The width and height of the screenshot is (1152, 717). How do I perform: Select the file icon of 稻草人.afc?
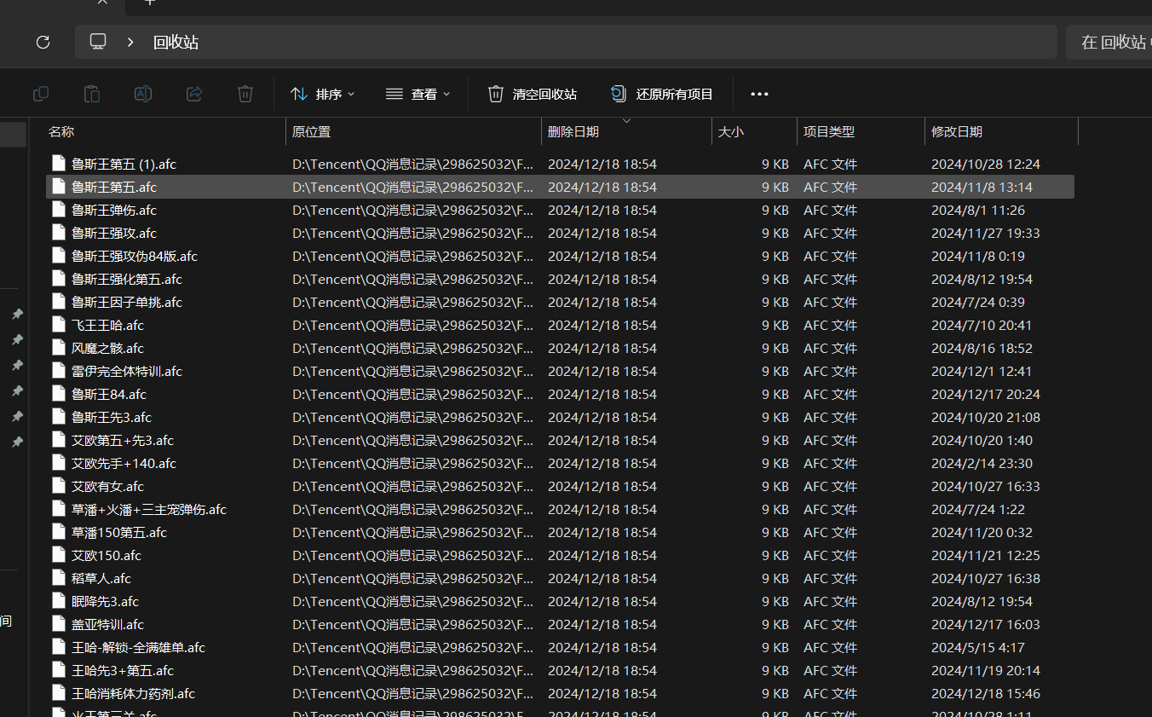59,577
